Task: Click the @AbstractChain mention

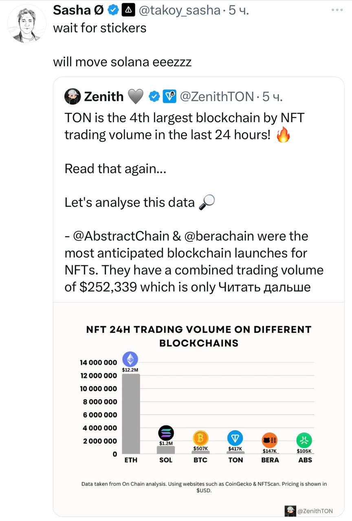Action: click(x=121, y=236)
